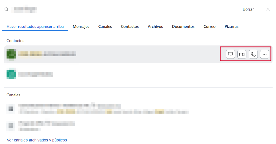Switch to the Correo tab
The width and height of the screenshot is (276, 144).
[209, 26]
